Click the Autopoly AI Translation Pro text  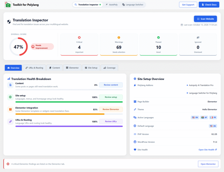(201, 85)
